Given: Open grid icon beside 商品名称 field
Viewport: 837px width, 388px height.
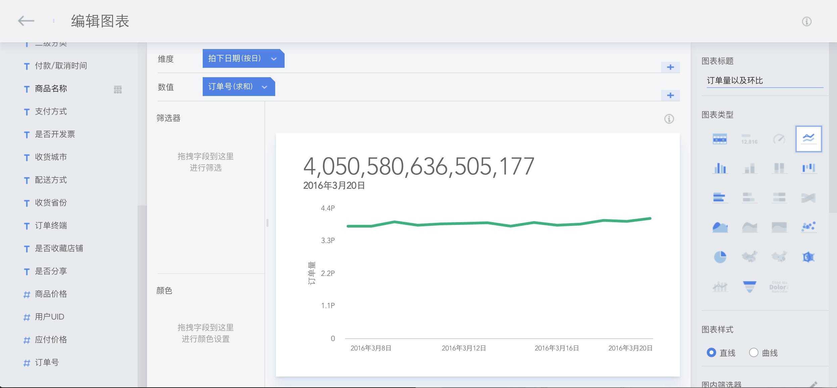Looking at the screenshot, I should pyautogui.click(x=118, y=89).
